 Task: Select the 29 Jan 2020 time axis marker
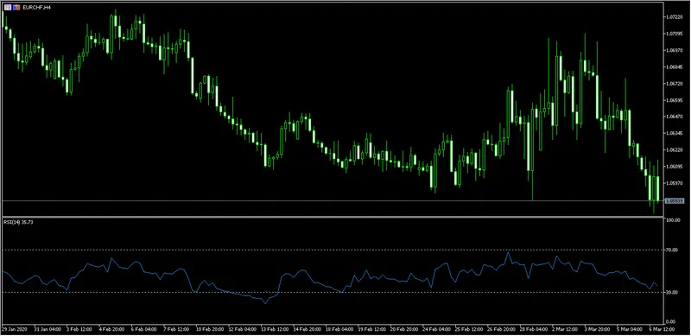(x=14, y=329)
